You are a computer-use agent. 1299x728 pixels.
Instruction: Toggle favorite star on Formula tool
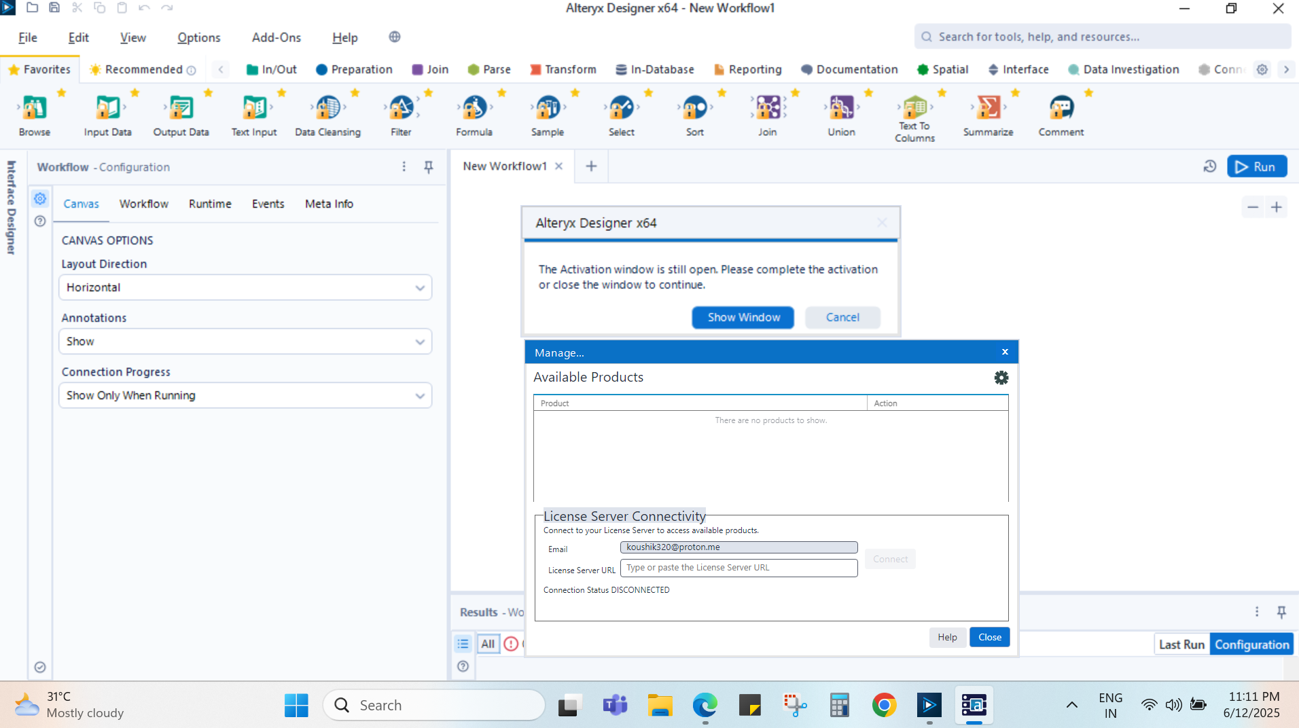[501, 92]
